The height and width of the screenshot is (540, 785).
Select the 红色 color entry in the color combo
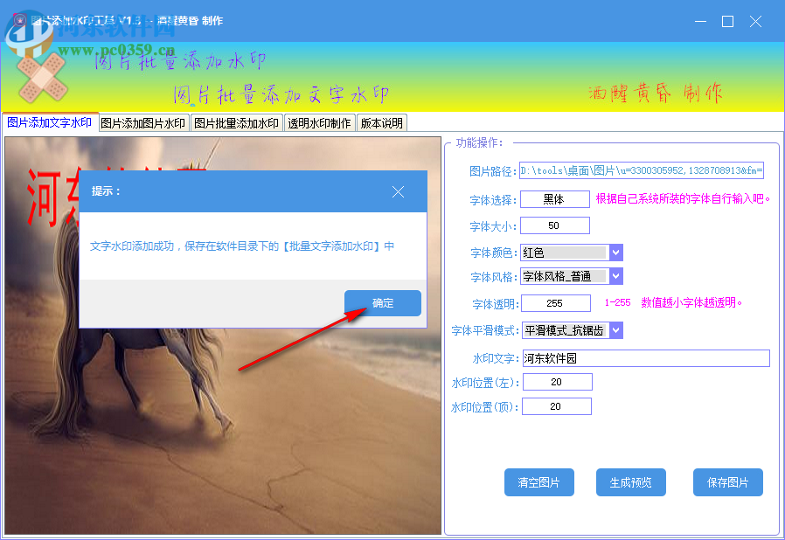[x=564, y=252]
